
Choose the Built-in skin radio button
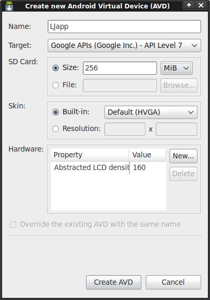[x=56, y=112]
